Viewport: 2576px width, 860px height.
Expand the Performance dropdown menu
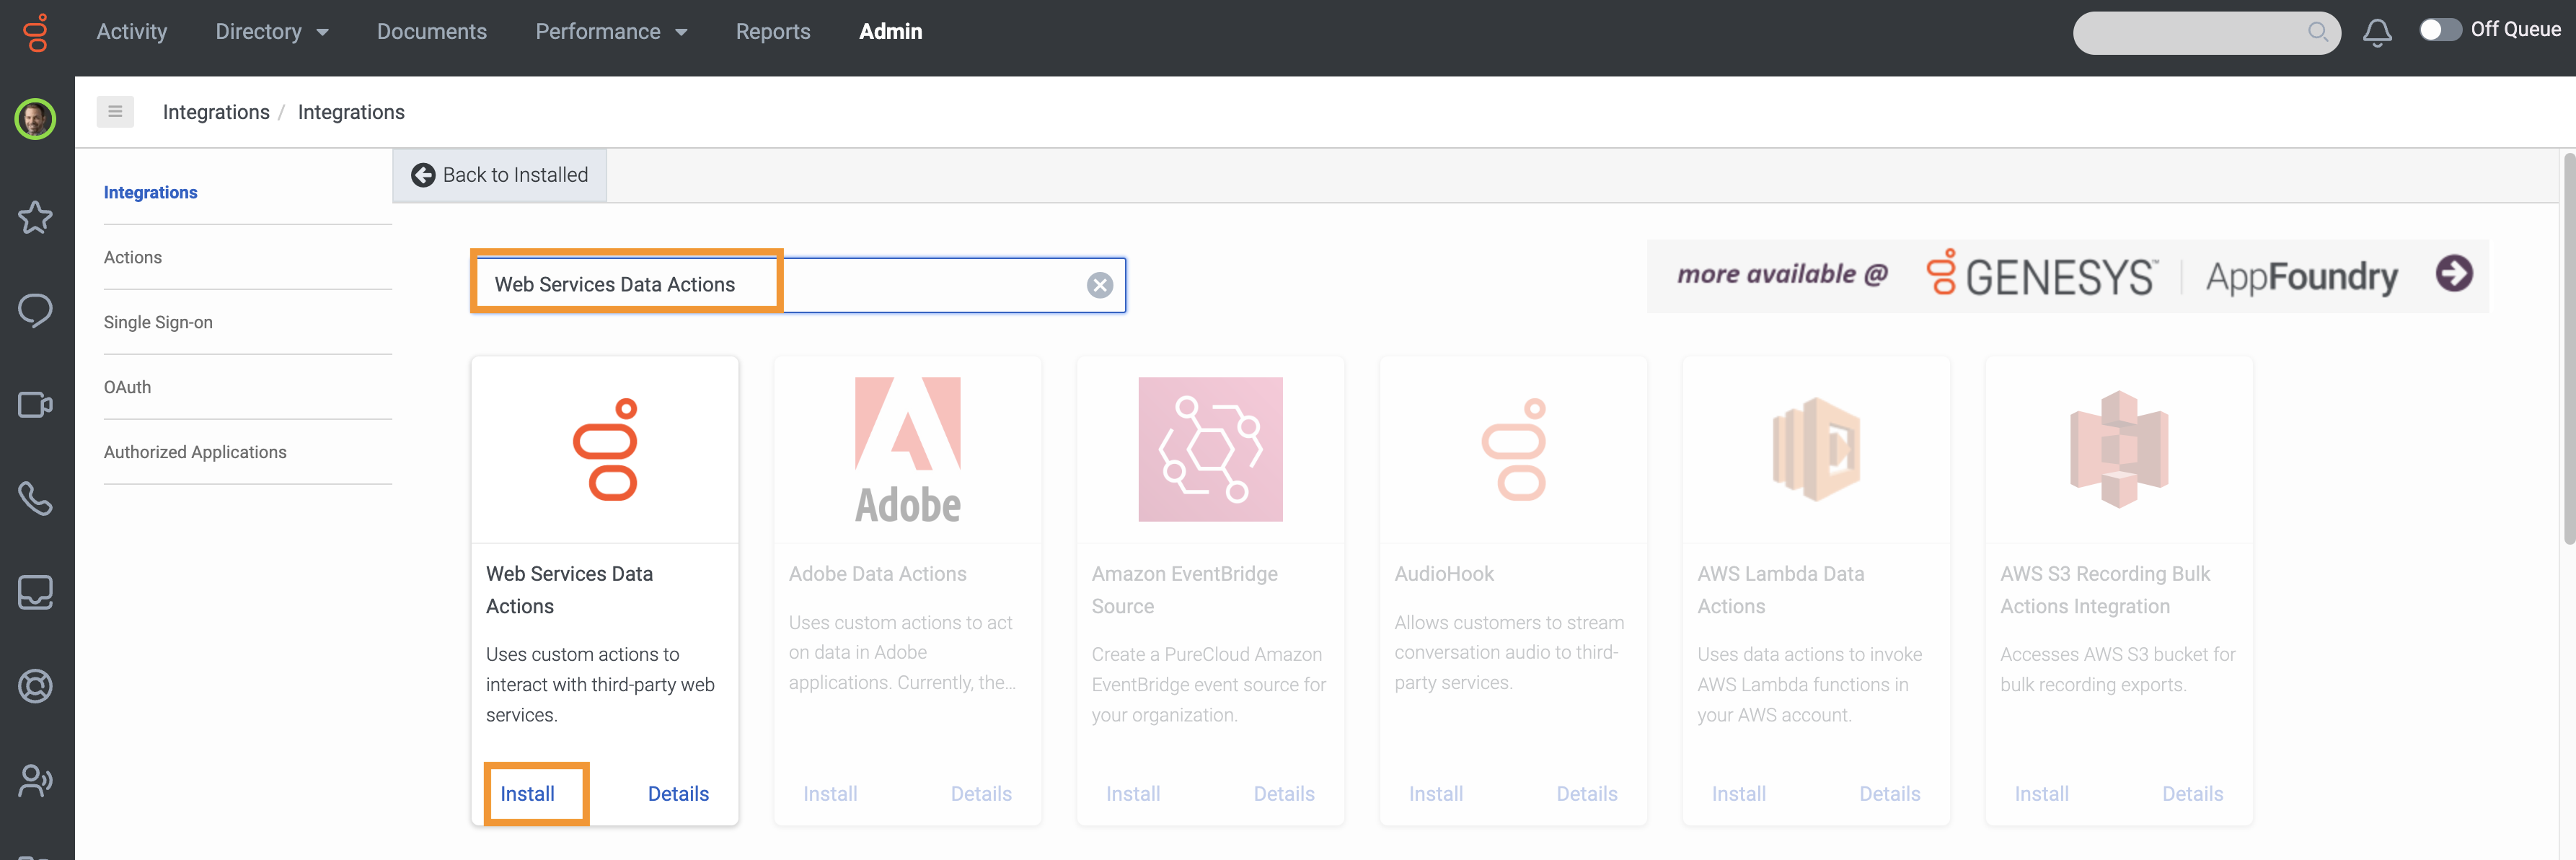[611, 32]
